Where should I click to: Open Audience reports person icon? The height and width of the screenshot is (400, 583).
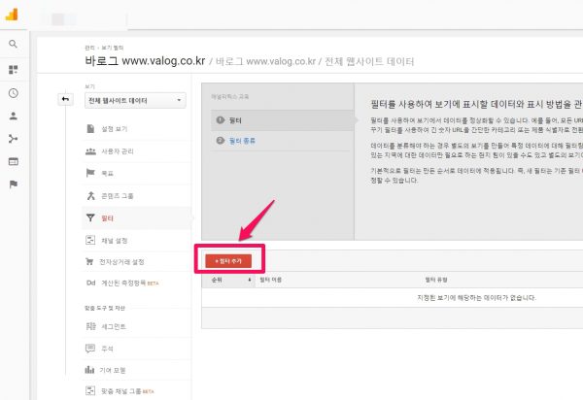click(13, 116)
